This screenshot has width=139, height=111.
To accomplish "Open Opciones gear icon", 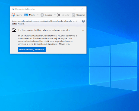I will [73, 15].
